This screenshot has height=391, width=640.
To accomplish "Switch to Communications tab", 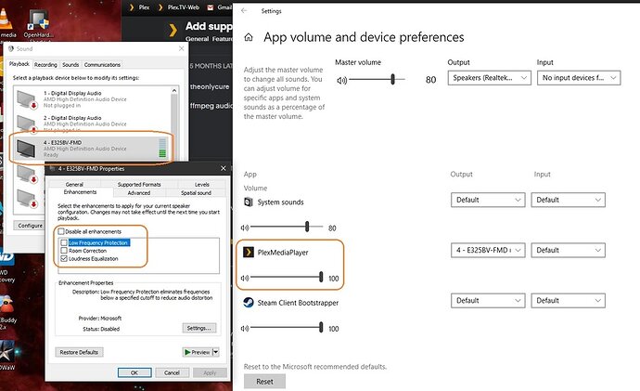I will tap(102, 65).
